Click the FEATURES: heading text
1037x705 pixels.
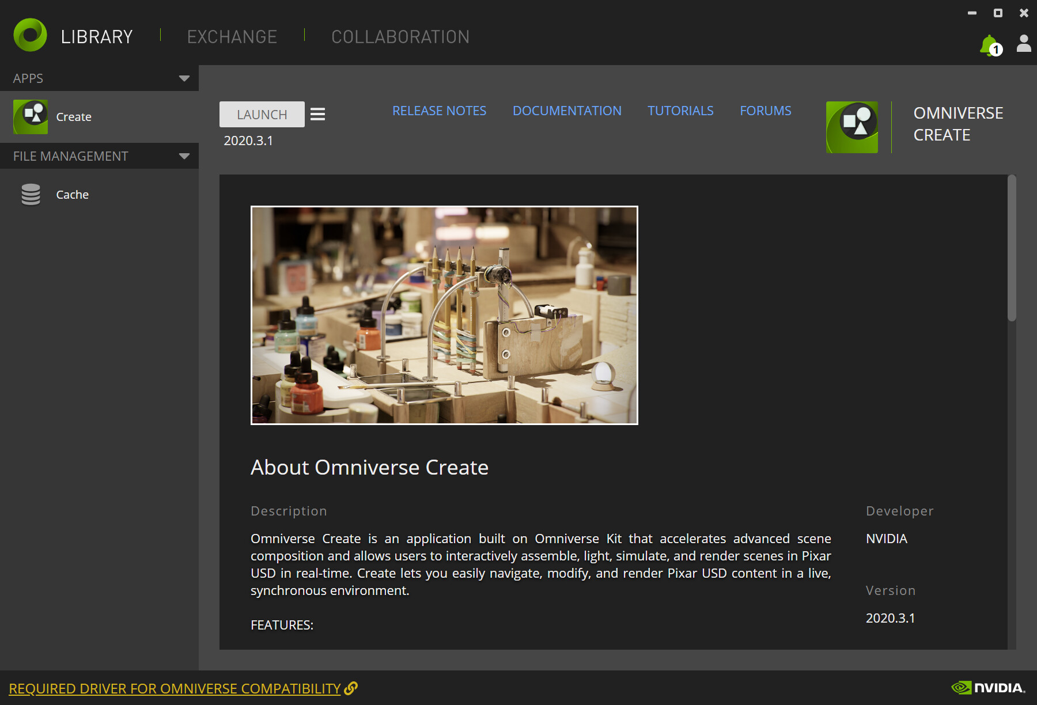coord(282,625)
